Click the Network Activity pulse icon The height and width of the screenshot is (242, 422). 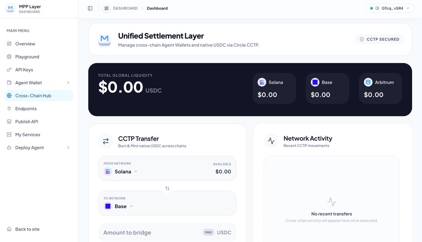[x=271, y=141]
